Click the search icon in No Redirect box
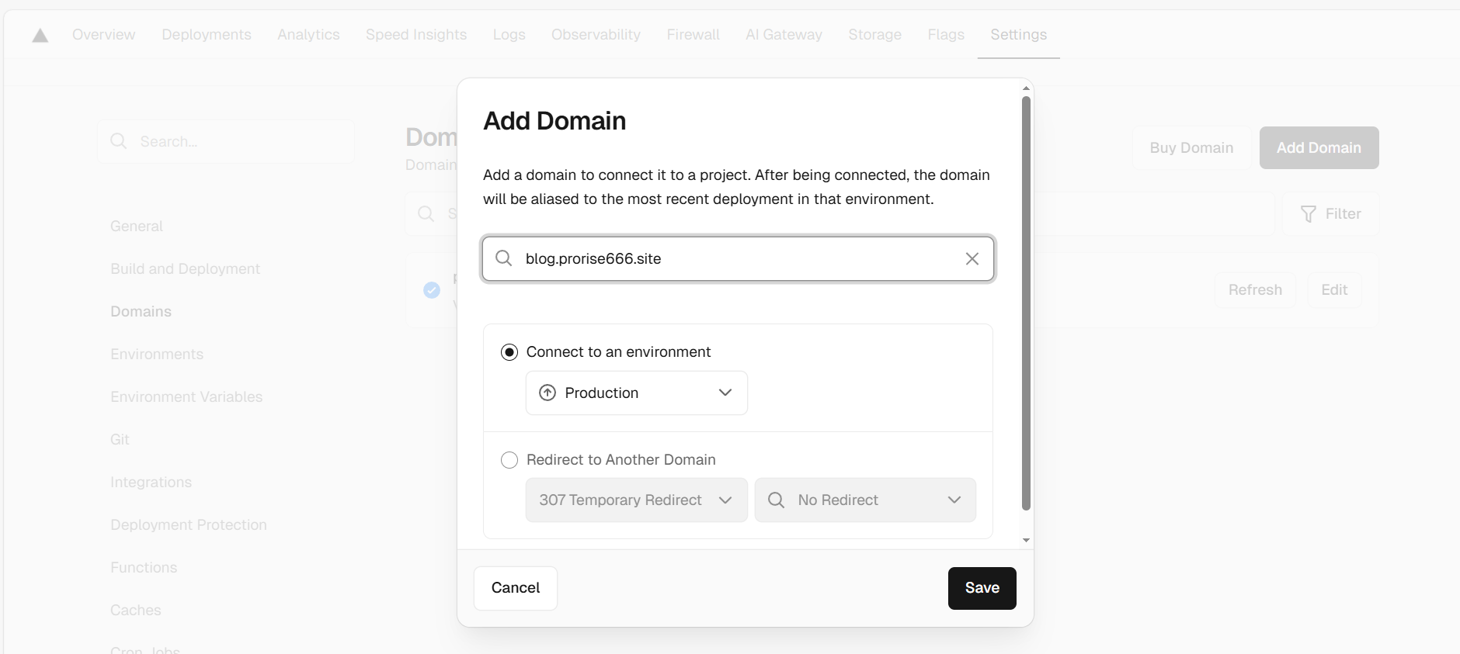 (776, 500)
